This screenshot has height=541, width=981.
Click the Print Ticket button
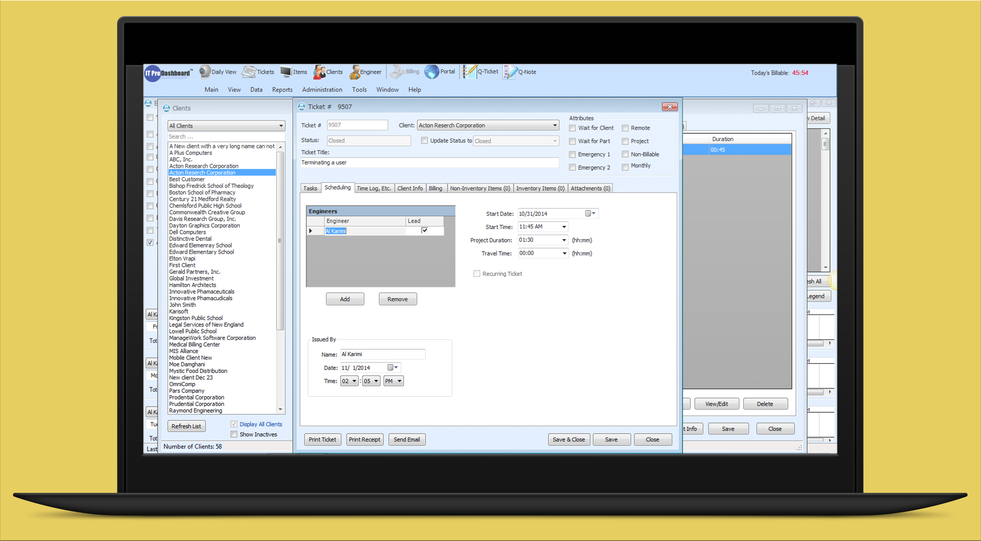click(x=322, y=439)
